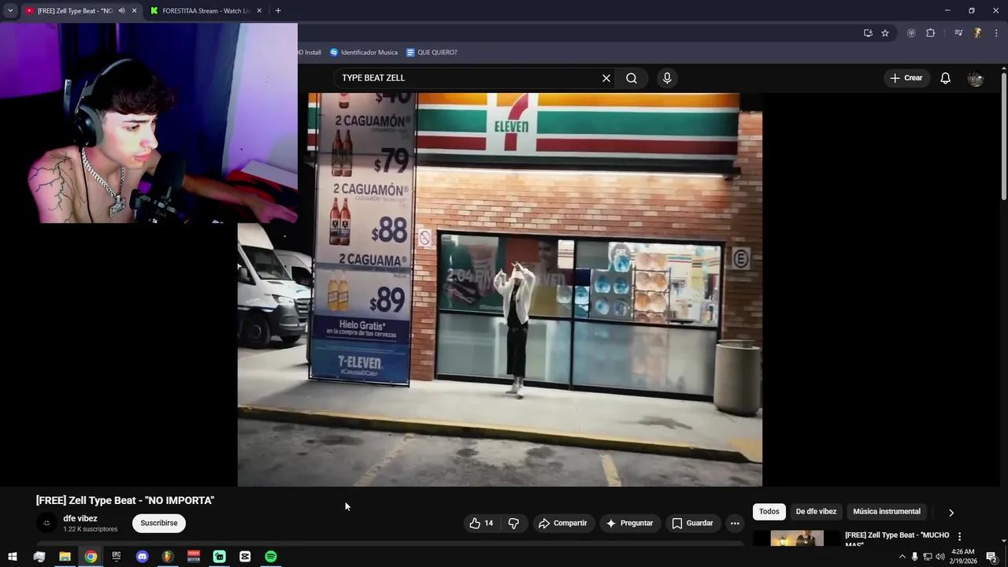
Task: Open the dfe vibez channel name link
Action: click(80, 518)
